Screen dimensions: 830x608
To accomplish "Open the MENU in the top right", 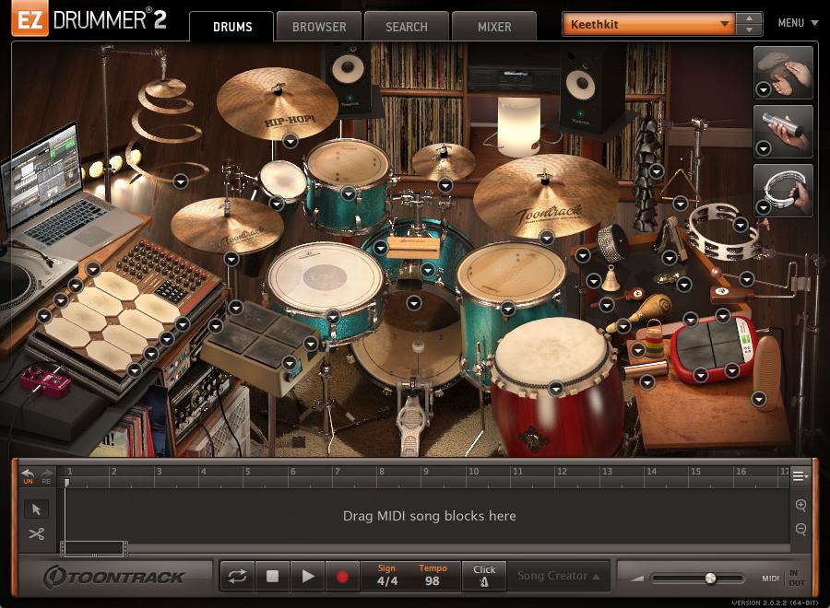I will click(797, 23).
